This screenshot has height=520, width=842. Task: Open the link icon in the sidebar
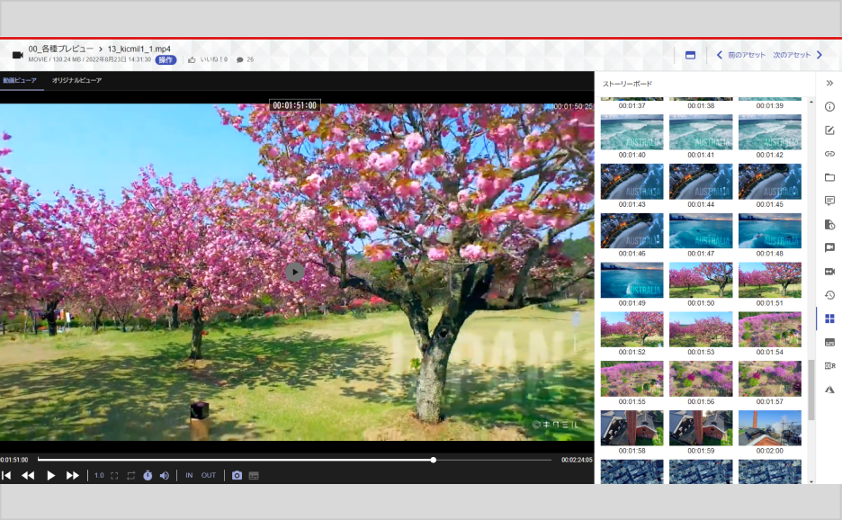click(829, 154)
